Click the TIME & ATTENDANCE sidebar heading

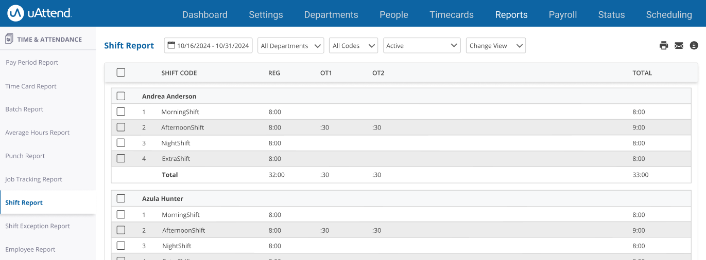tap(49, 40)
